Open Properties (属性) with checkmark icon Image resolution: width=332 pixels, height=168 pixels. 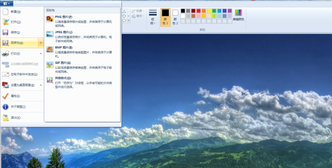pos(22,96)
